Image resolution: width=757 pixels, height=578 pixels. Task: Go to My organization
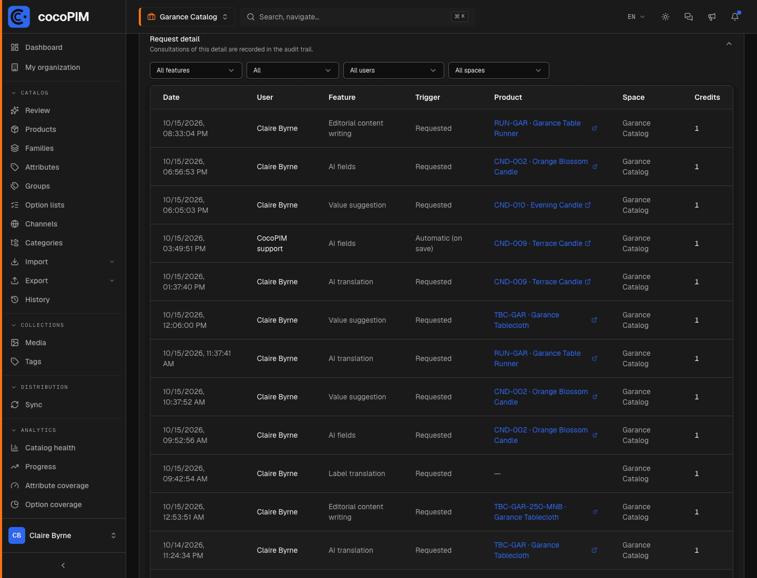click(63, 67)
